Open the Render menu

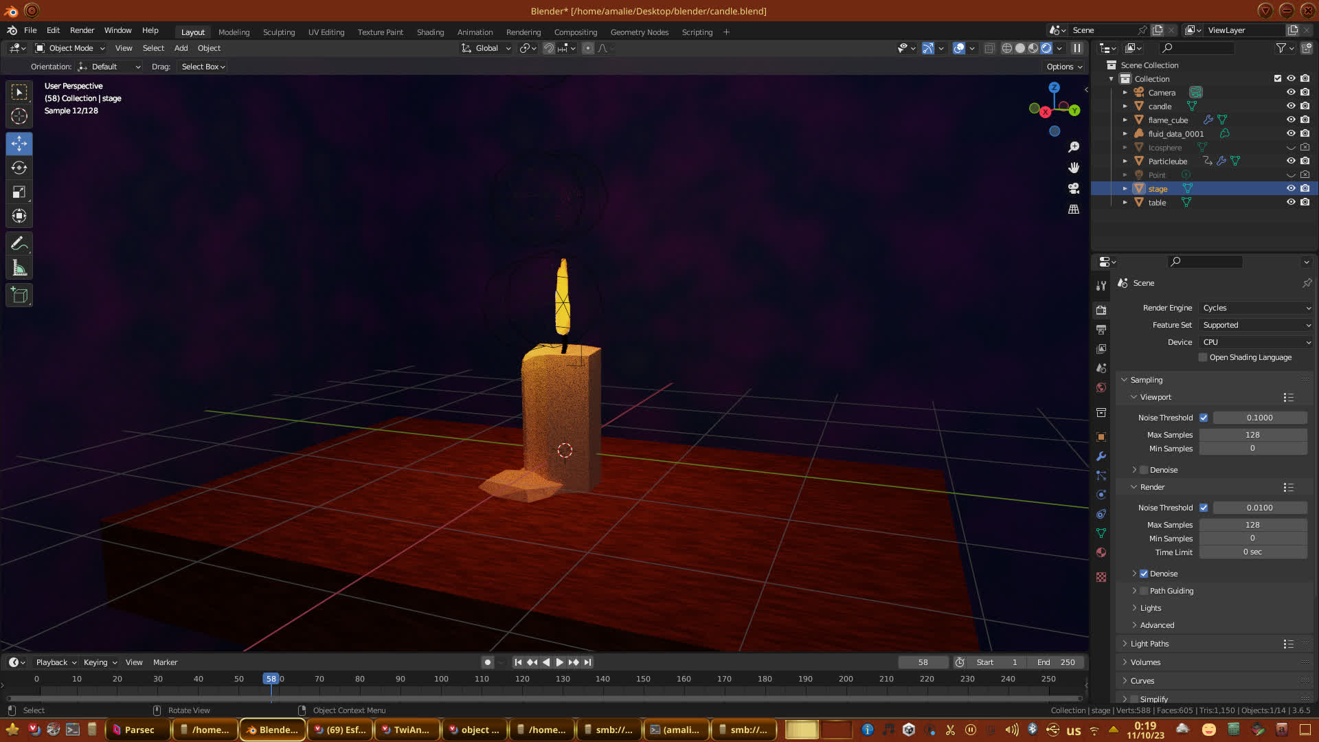[82, 30]
